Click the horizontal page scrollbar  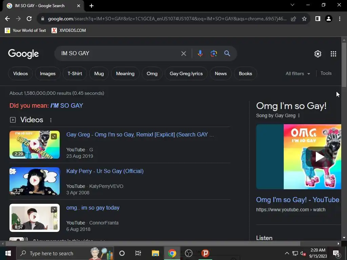[153, 244]
